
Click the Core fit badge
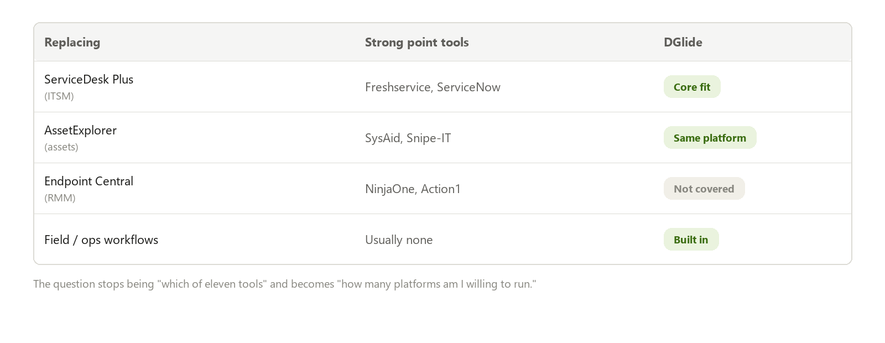[x=692, y=87]
